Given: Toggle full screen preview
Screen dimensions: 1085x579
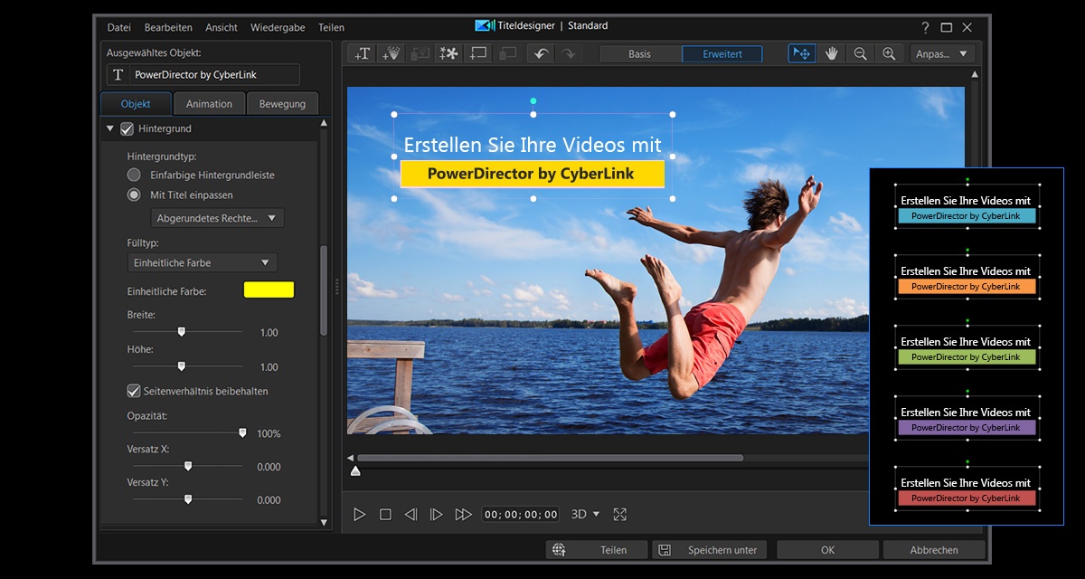Looking at the screenshot, I should (x=619, y=514).
